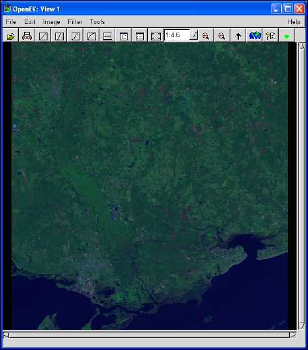Open the Help menu
Image resolution: width=308 pixels, height=350 pixels.
point(294,21)
